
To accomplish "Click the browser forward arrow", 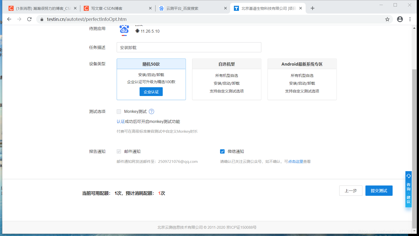I will pos(19,19).
